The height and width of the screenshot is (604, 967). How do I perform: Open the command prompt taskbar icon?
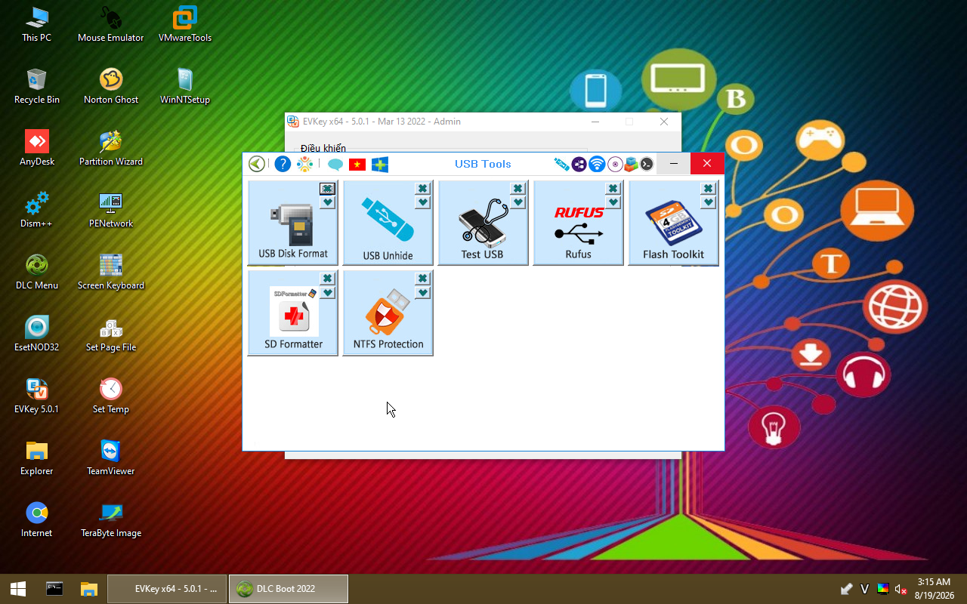54,589
